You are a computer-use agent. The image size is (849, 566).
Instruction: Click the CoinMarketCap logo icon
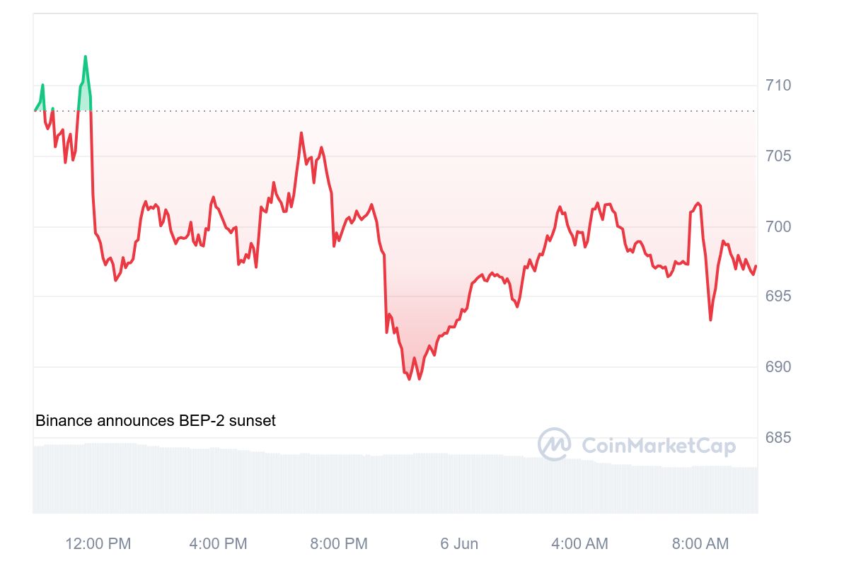(554, 444)
